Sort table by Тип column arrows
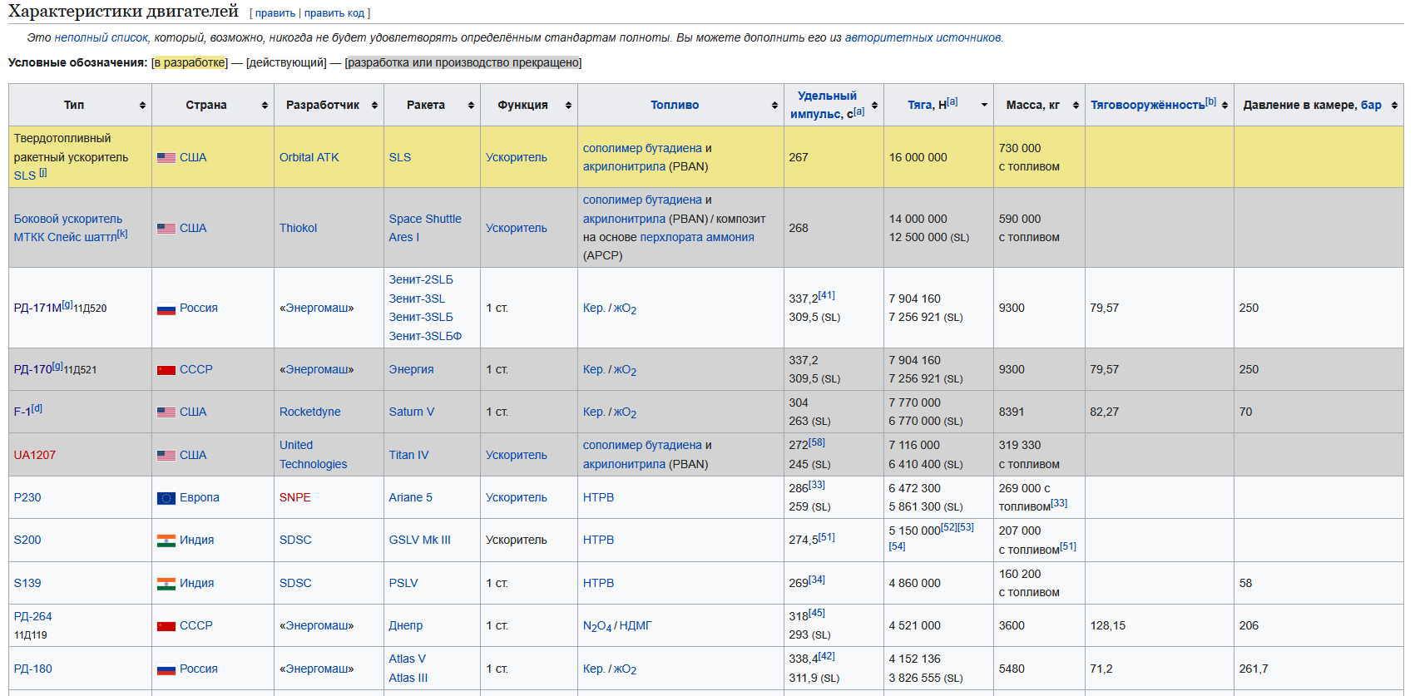This screenshot has height=696, width=1415. coord(142,106)
